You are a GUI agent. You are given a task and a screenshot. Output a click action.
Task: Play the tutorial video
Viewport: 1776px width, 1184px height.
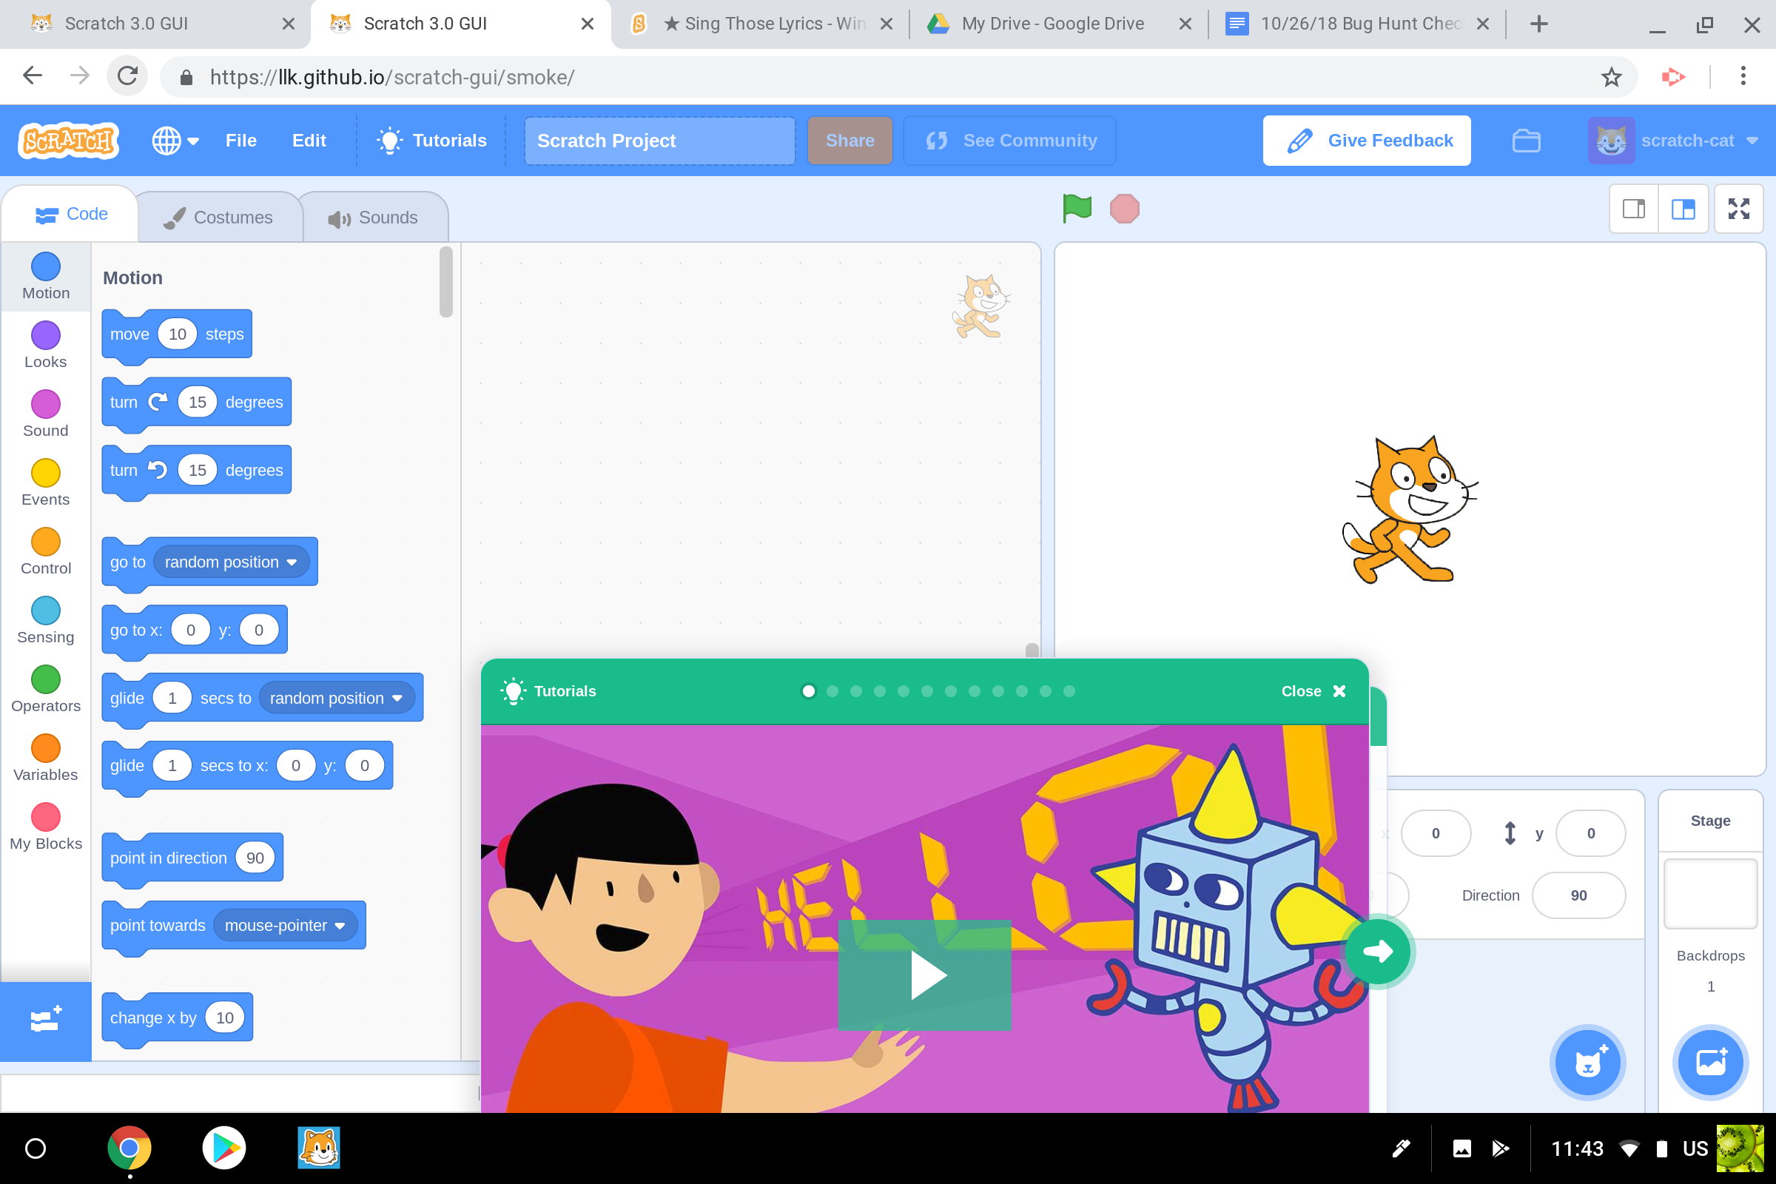point(924,975)
